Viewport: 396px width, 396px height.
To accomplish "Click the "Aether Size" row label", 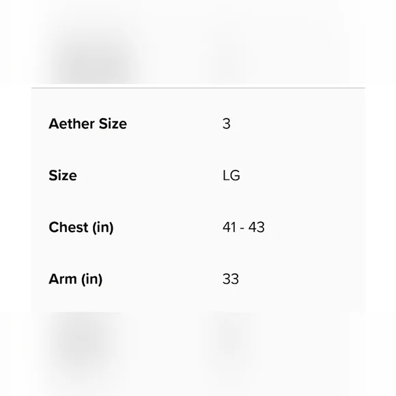I will pyautogui.click(x=87, y=124).
